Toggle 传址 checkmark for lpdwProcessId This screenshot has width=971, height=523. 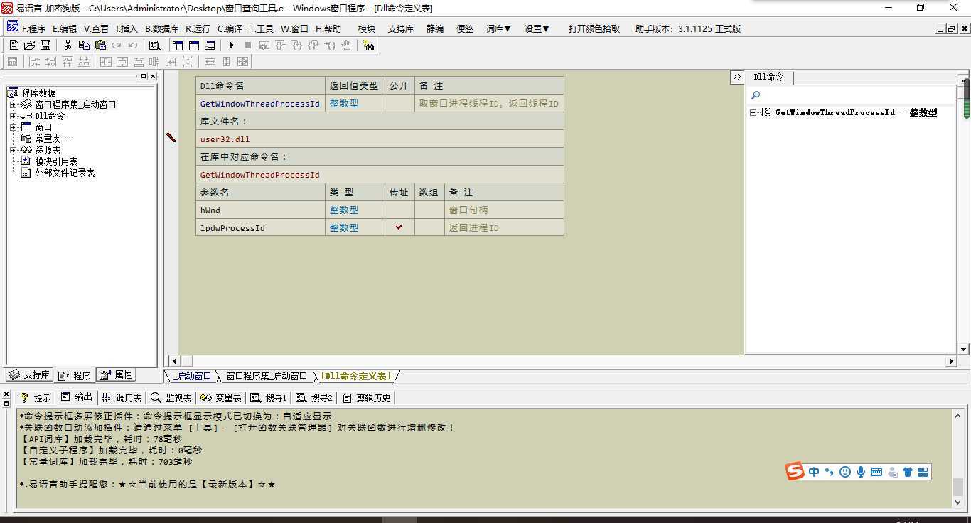[x=399, y=227]
